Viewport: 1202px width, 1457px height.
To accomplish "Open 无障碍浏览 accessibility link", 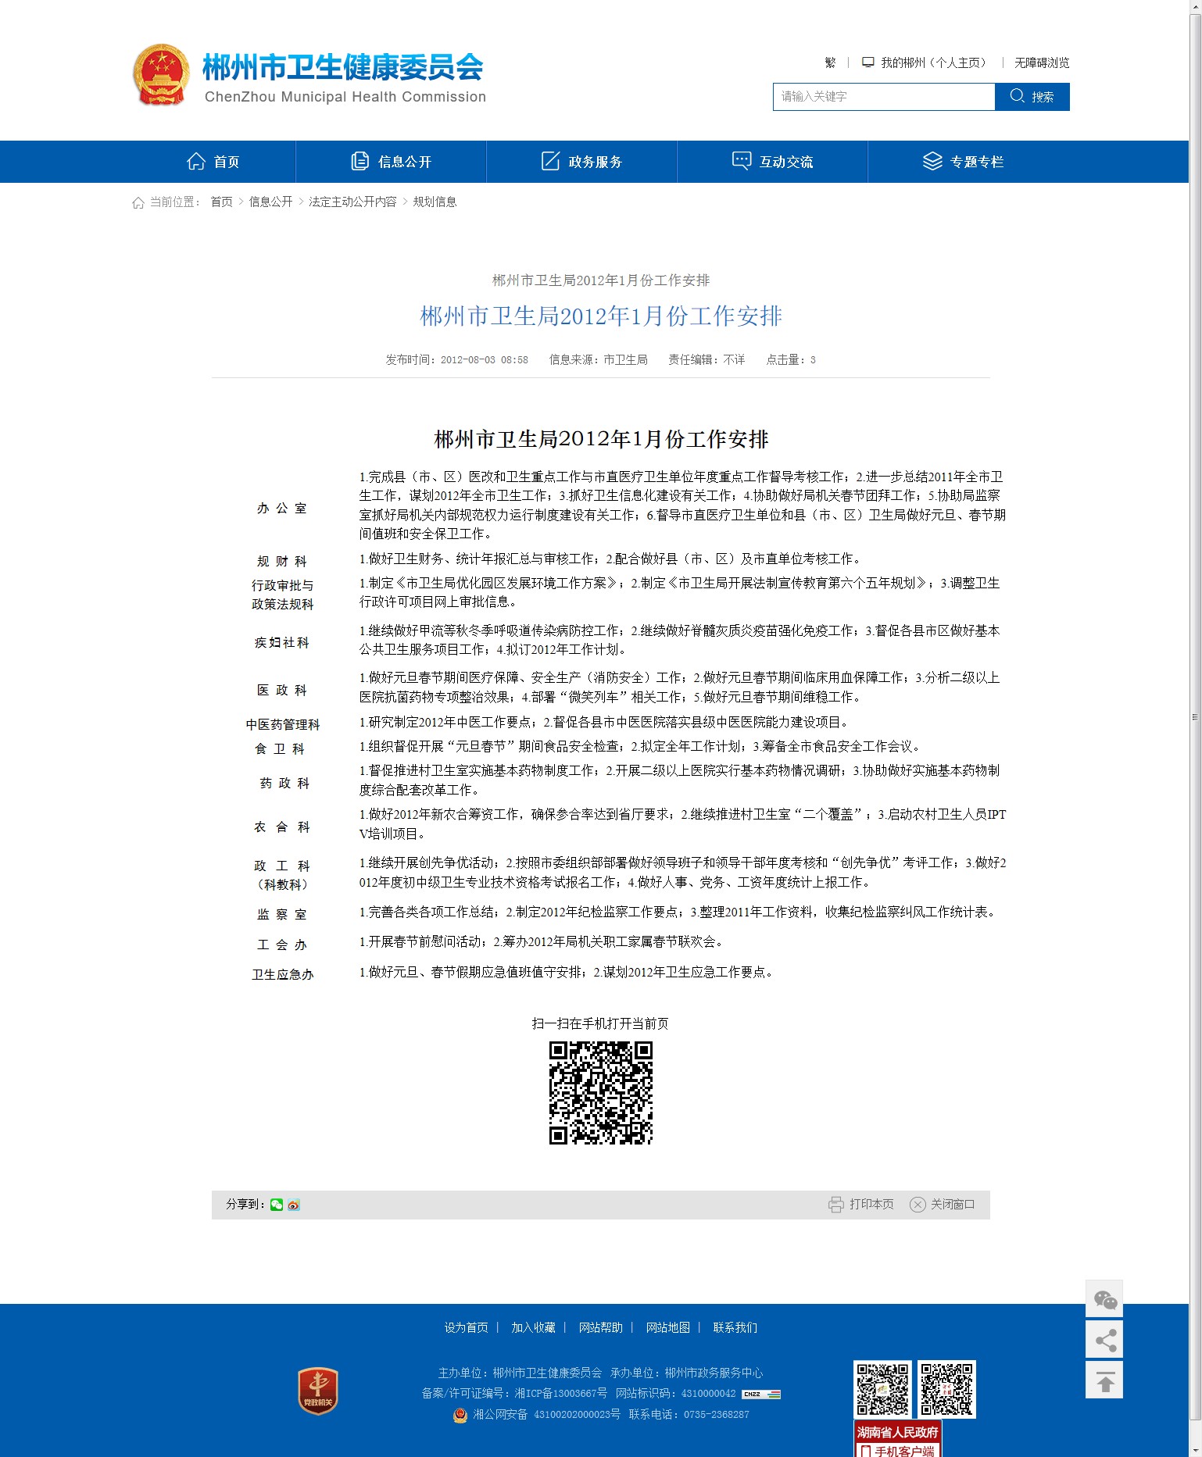I will click(x=1042, y=62).
